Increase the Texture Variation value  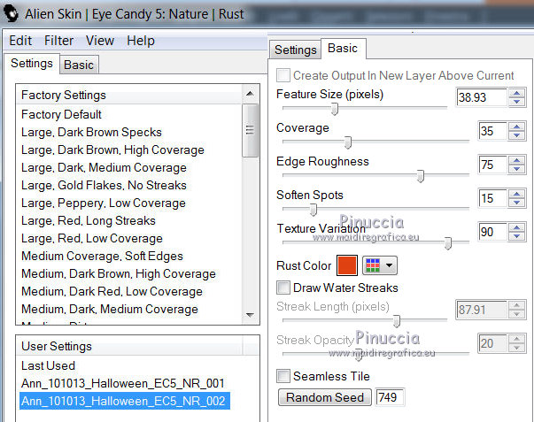point(516,227)
